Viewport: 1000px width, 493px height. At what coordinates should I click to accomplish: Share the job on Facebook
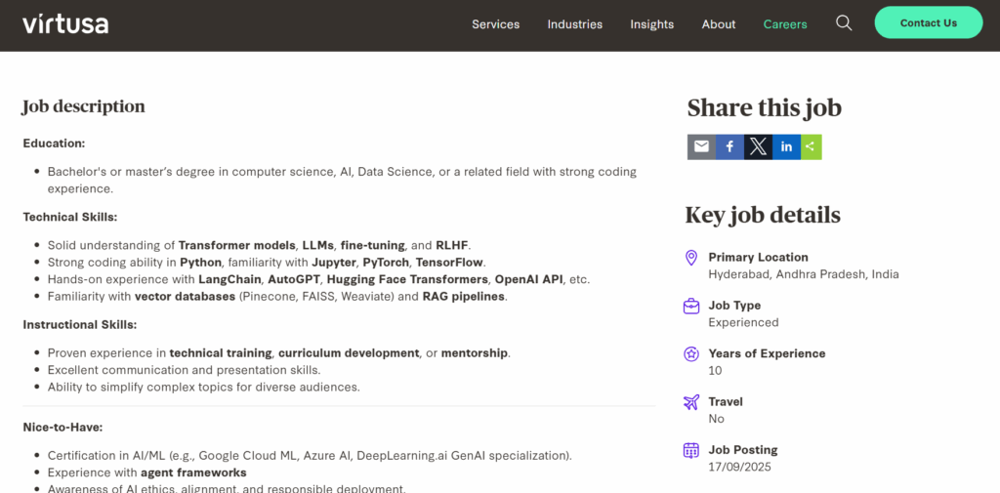[729, 147]
